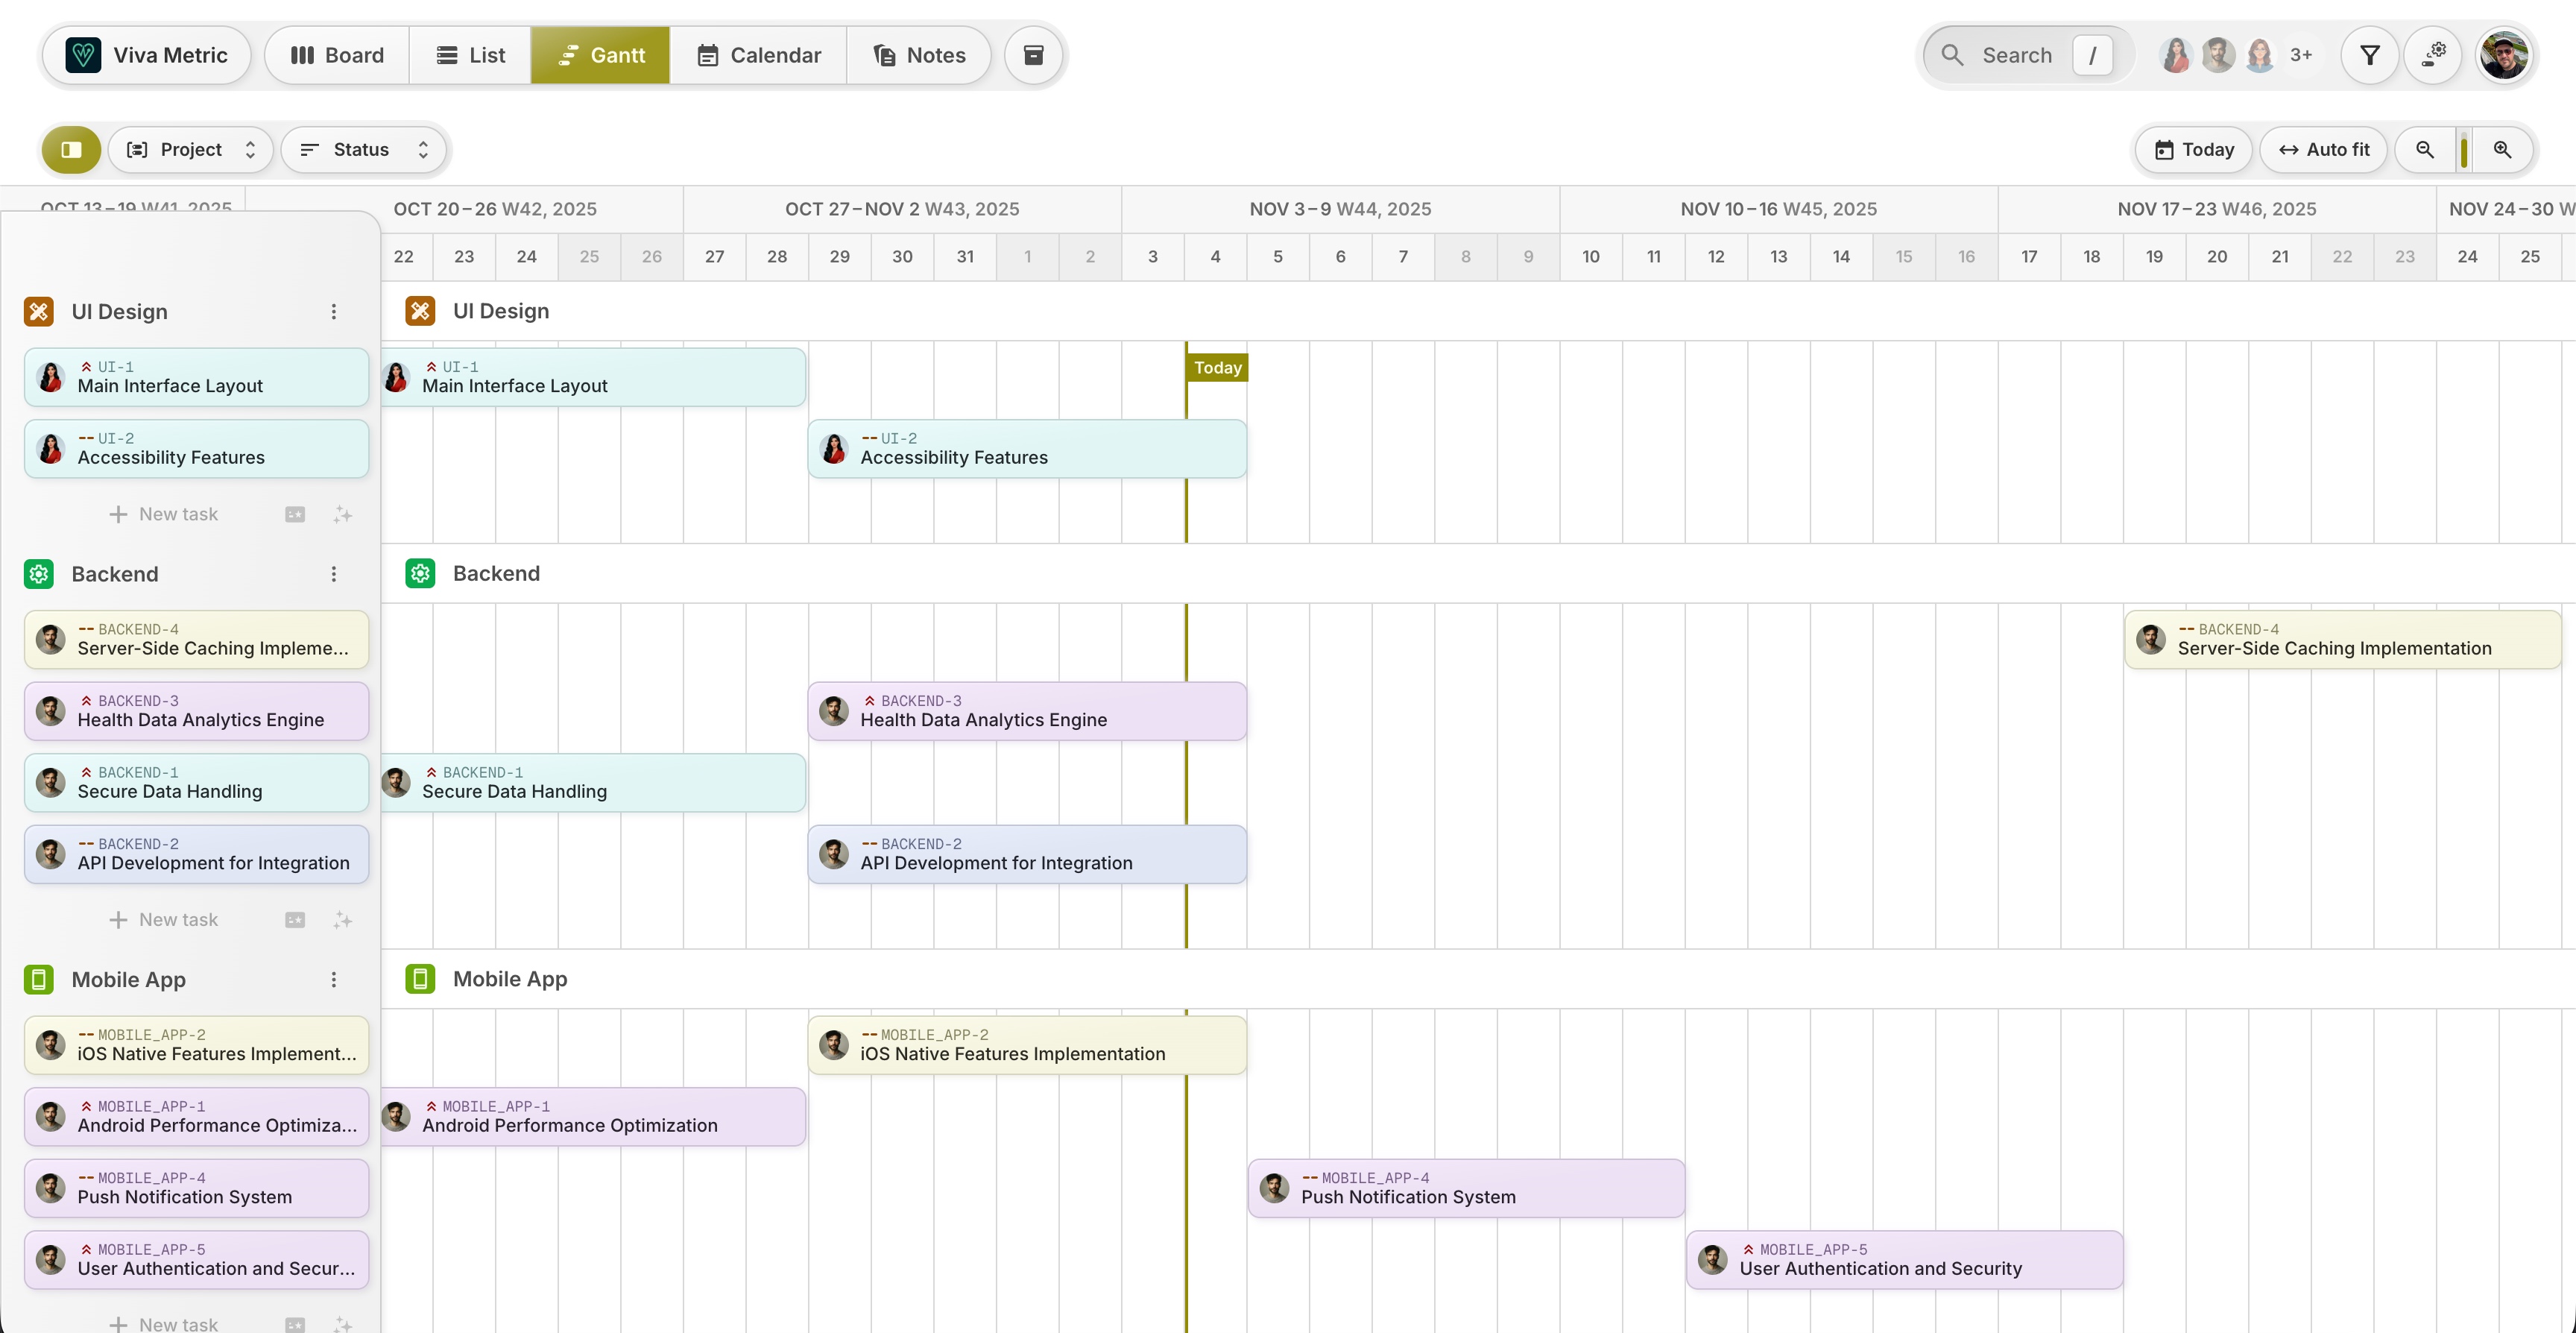Open the Mobile App options menu
This screenshot has width=2576, height=1333.
pos(334,980)
